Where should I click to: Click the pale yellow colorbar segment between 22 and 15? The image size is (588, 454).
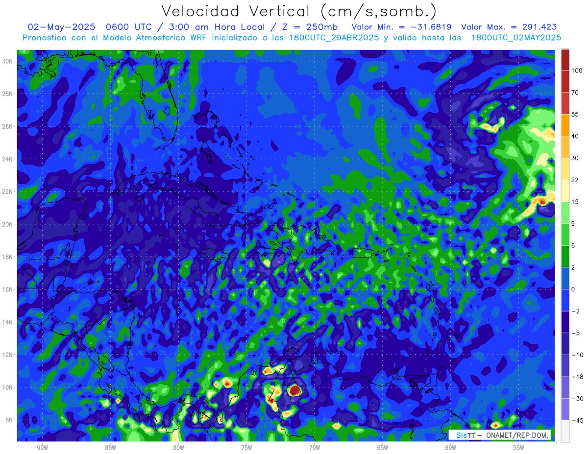(x=565, y=191)
